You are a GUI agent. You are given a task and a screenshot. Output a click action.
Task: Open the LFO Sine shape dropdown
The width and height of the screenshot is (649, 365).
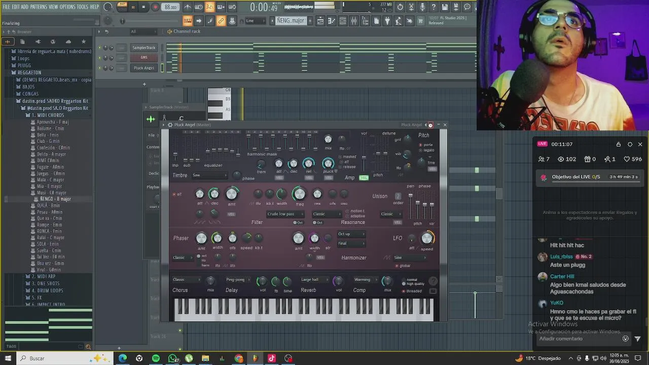point(410,258)
